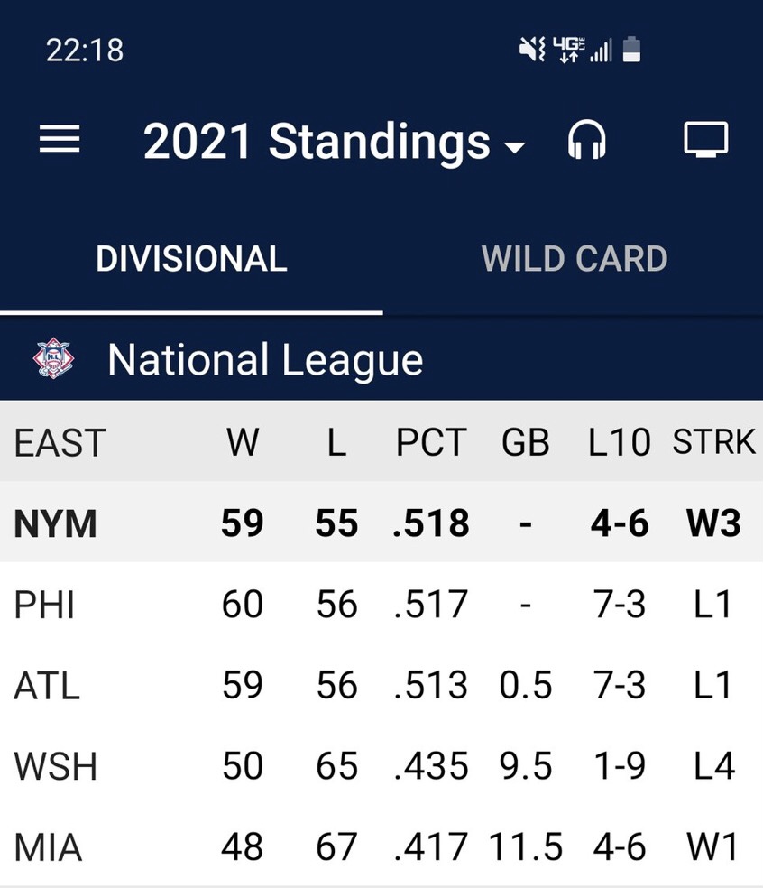Tap the National League logo icon
763x888 pixels.
pos(54,359)
